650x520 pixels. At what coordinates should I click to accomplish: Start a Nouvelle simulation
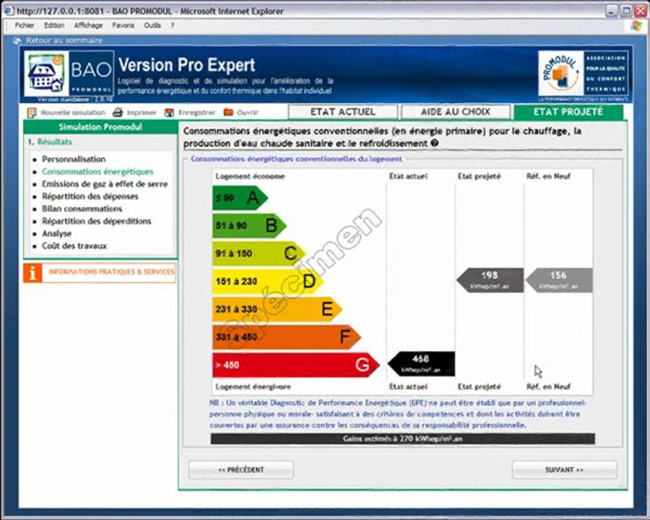(73, 113)
